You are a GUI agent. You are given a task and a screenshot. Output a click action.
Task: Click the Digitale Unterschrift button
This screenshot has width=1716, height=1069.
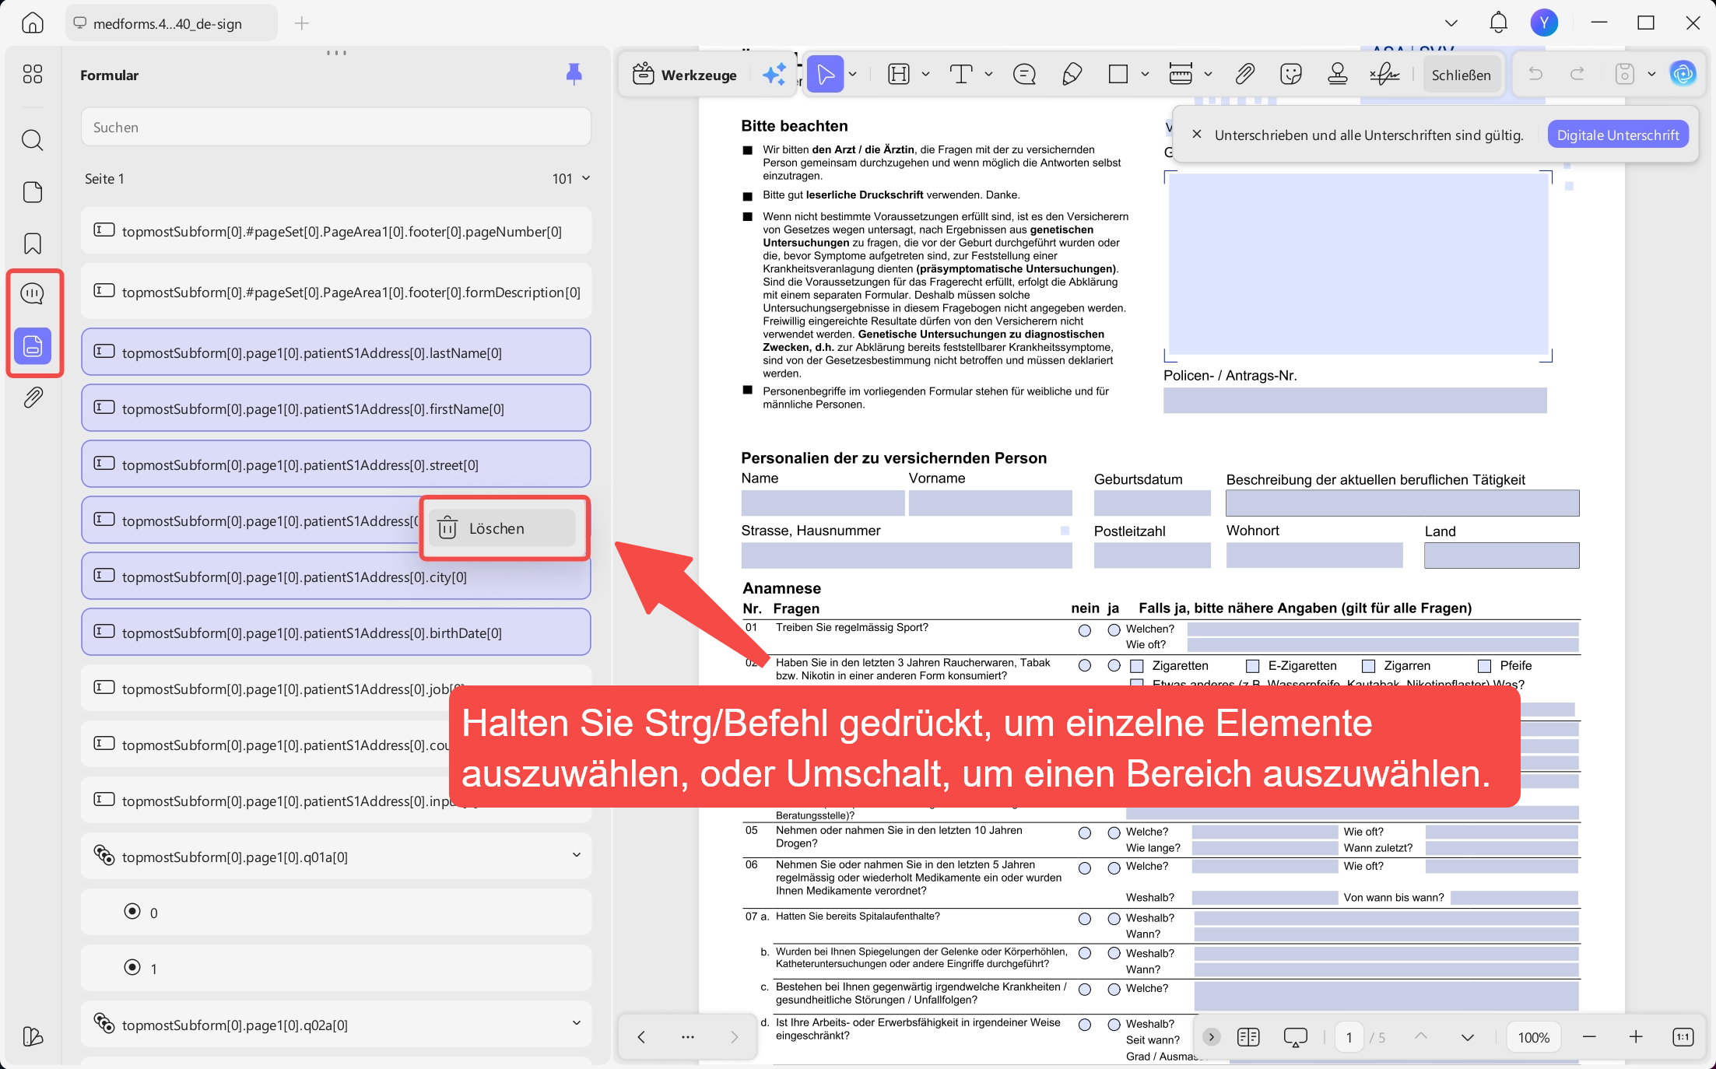[1618, 135]
